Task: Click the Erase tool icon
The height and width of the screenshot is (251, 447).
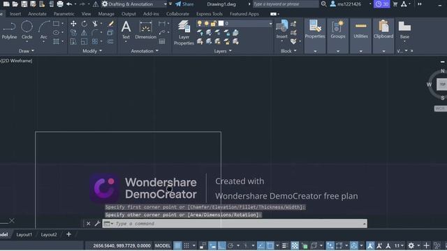Action: point(110,24)
